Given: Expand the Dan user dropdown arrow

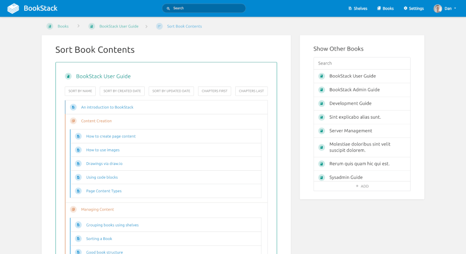Looking at the screenshot, I should tap(455, 8).
